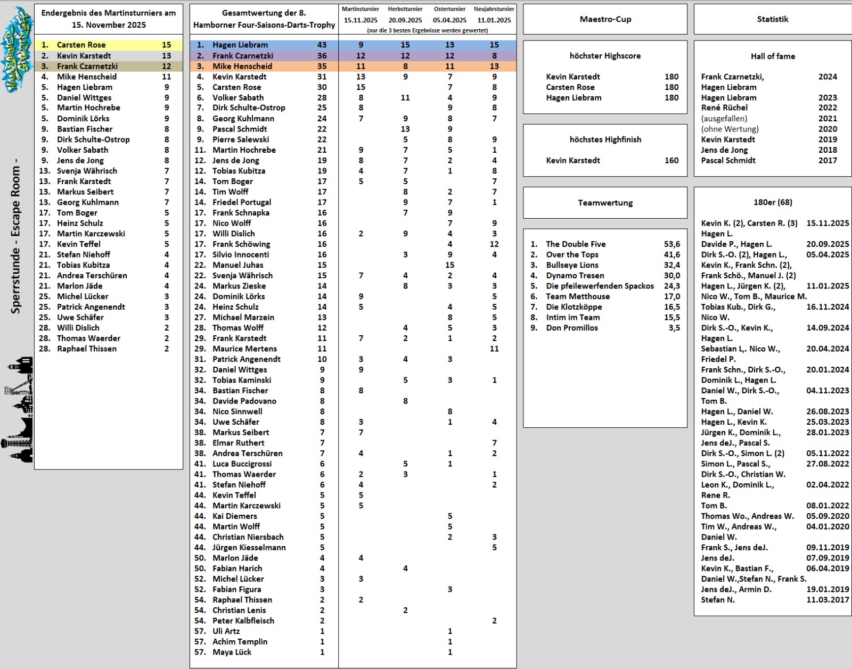Select the Maestro-Cup header box
Image resolution: width=852 pixels, height=669 pixels.
pyautogui.click(x=605, y=19)
